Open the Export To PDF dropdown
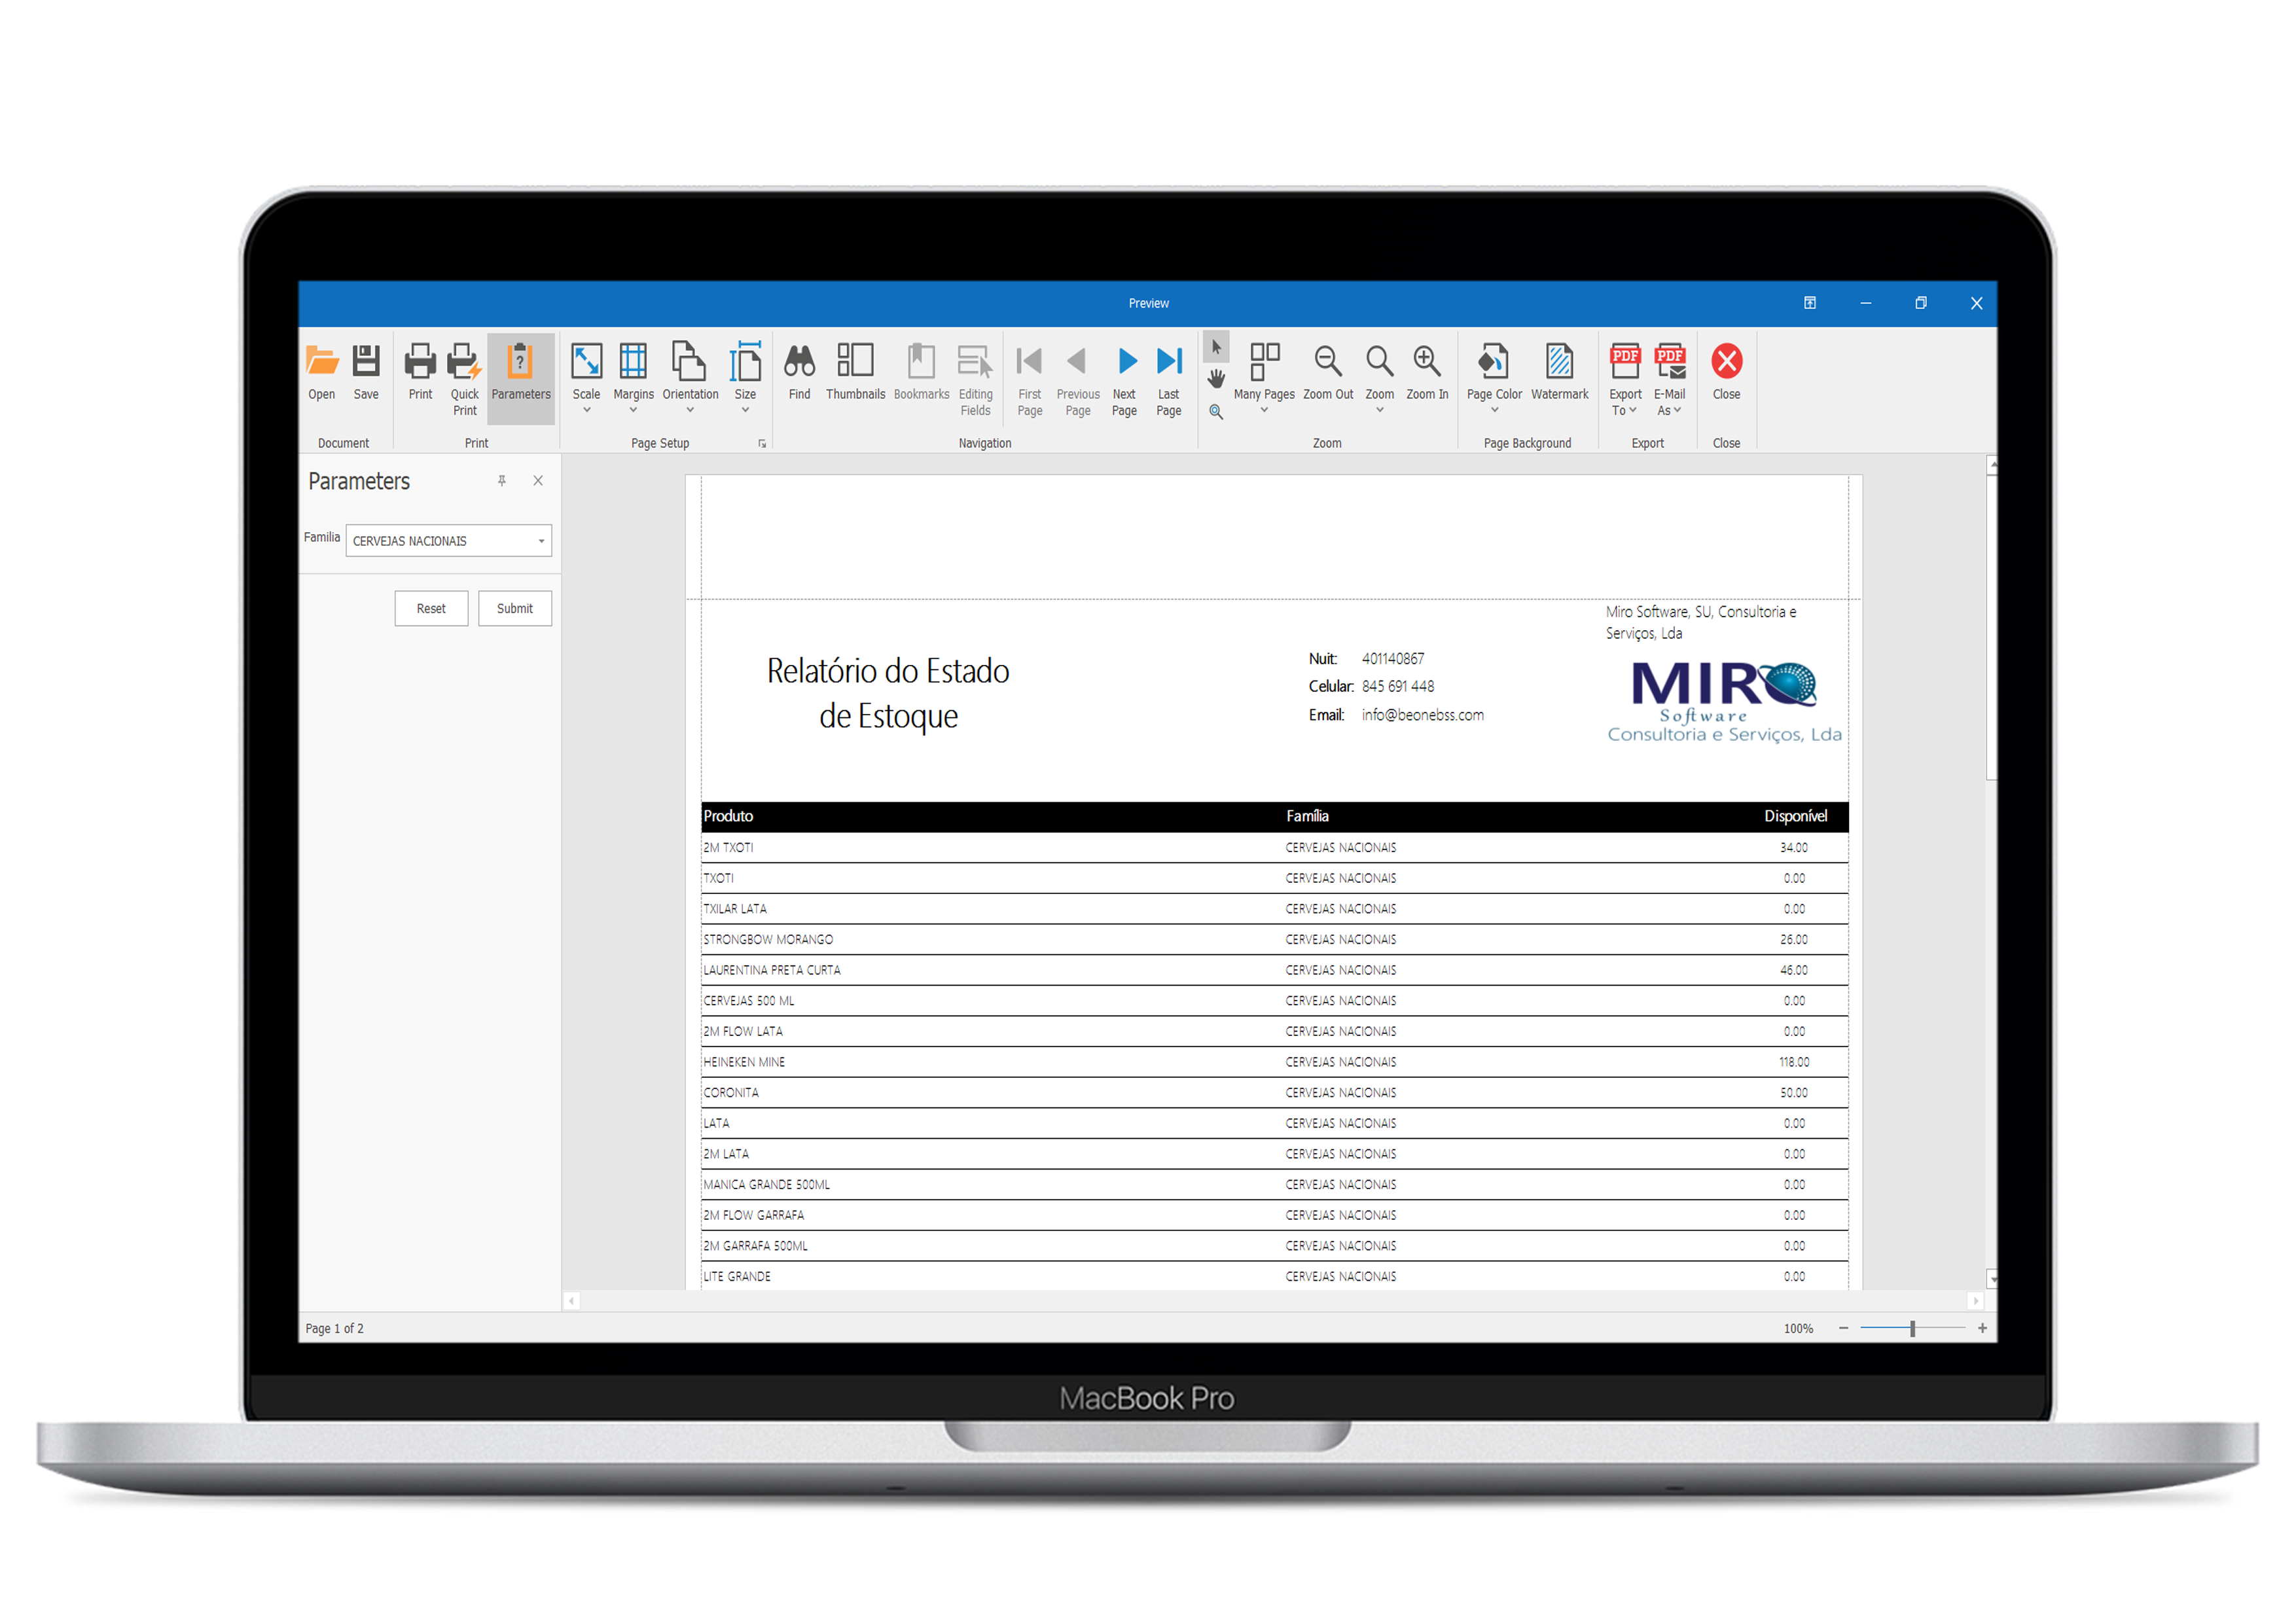 click(1625, 379)
